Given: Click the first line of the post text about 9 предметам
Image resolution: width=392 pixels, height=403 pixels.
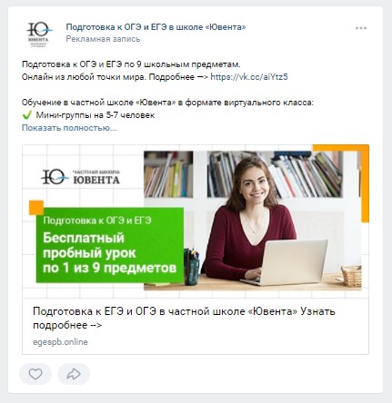Looking at the screenshot, I should coord(131,64).
